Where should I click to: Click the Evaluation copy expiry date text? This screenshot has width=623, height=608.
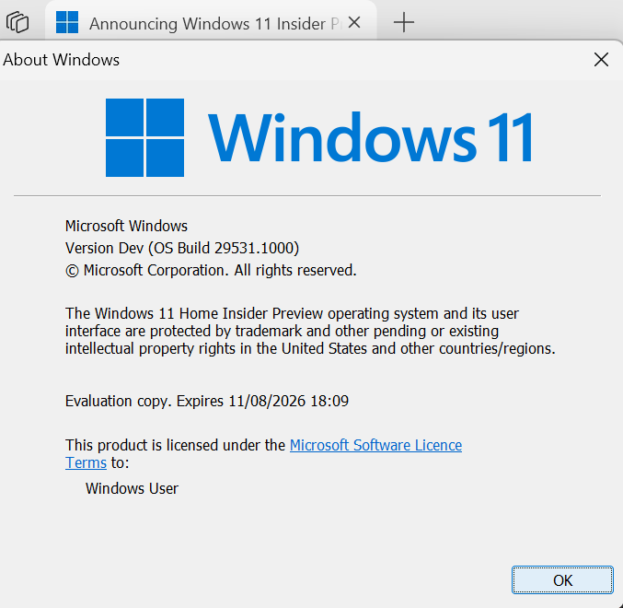[207, 401]
